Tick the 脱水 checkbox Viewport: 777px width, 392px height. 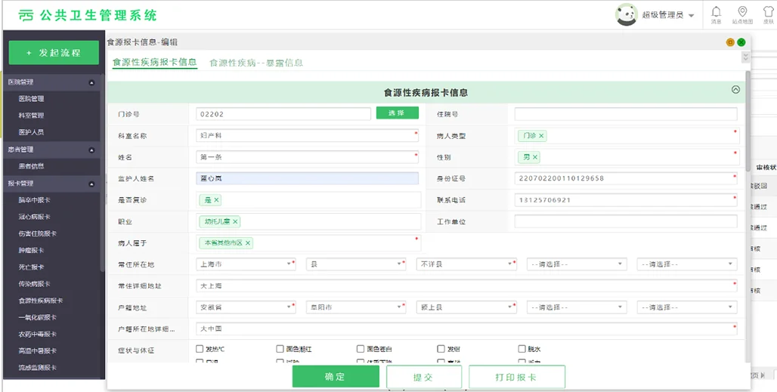[522, 349]
